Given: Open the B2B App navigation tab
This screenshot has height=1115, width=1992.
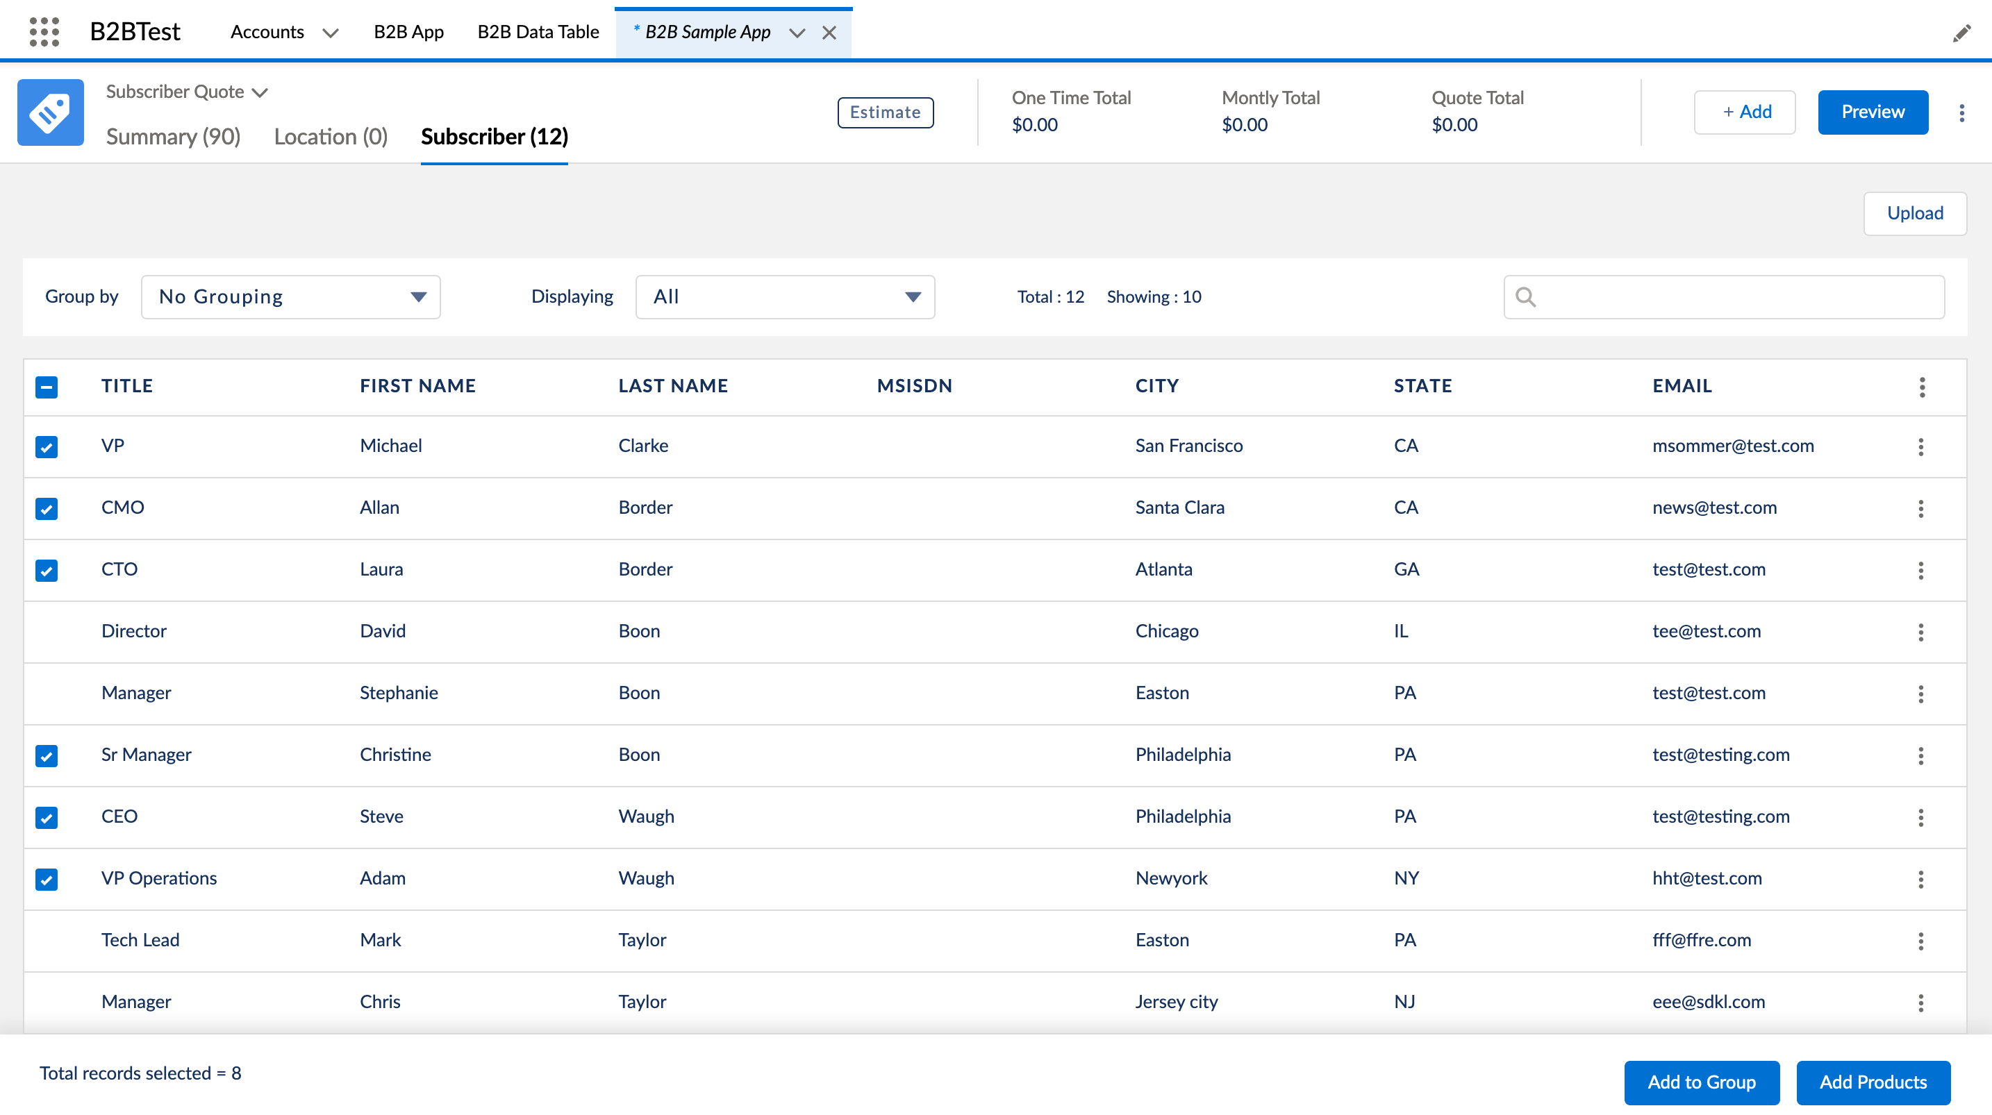Looking at the screenshot, I should (408, 32).
